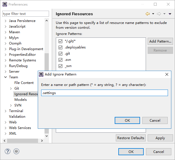The image size is (175, 160).
Task: Confirm the pattern with dialog OK button
Action: pyautogui.click(x=127, y=120)
